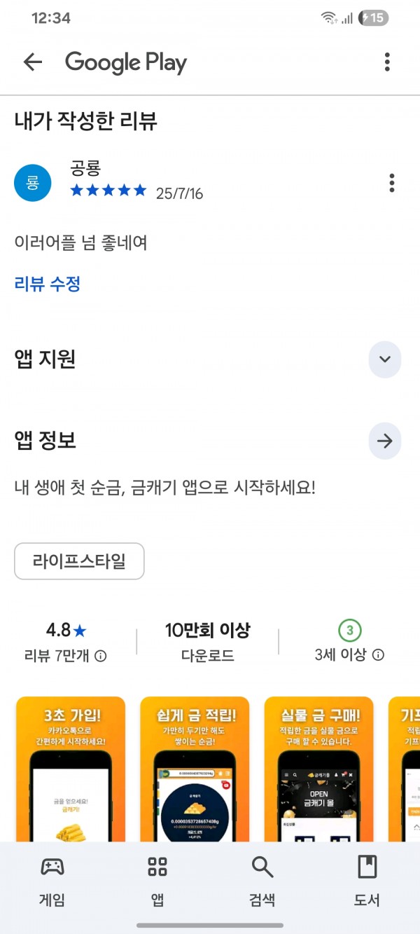Open the Google Play overflow menu
Viewport: 420px width, 934px height.
(x=387, y=62)
